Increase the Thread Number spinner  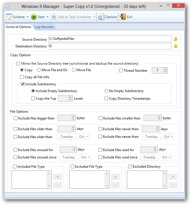[x=165, y=69]
